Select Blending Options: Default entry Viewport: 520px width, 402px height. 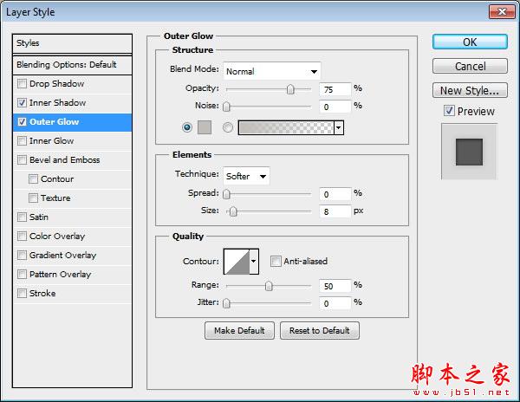pos(72,65)
